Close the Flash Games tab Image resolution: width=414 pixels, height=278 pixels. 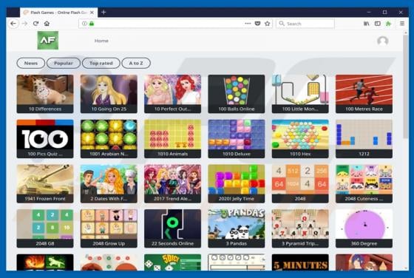pos(92,13)
